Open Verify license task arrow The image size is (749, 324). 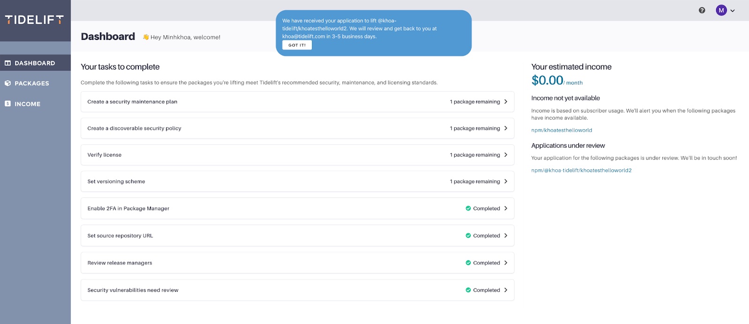pos(506,155)
